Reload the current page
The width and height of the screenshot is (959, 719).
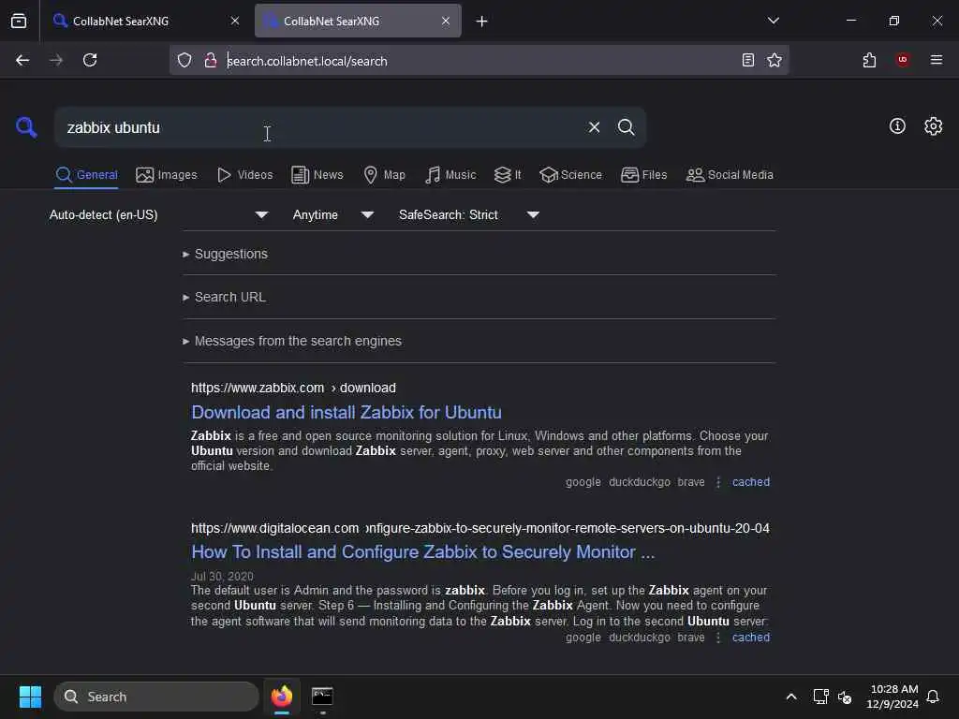90,60
